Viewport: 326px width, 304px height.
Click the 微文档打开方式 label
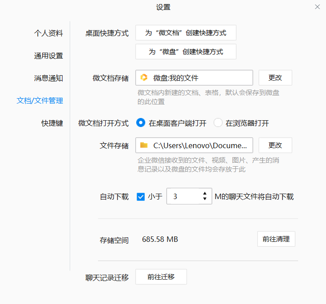tap(103, 123)
